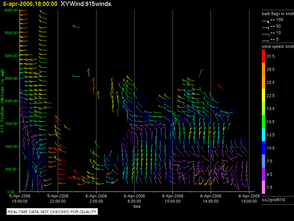Click the 'iss2/prof915l' data source label
This screenshot has height=221, width=294.
[273, 200]
